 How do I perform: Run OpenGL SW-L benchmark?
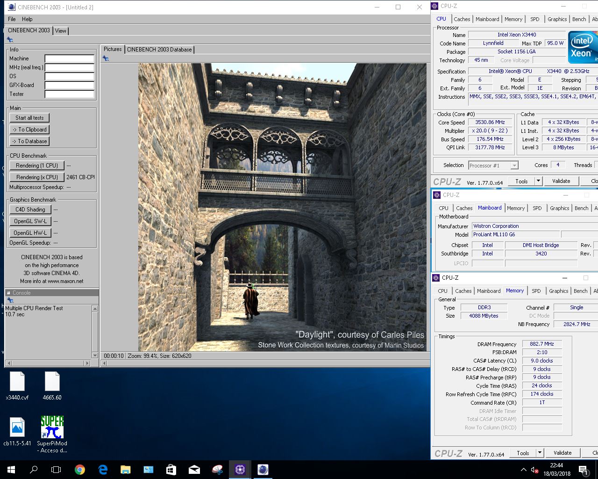pyautogui.click(x=30, y=221)
